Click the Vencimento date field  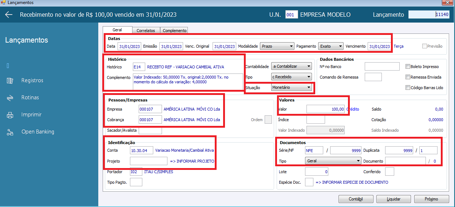point(379,47)
